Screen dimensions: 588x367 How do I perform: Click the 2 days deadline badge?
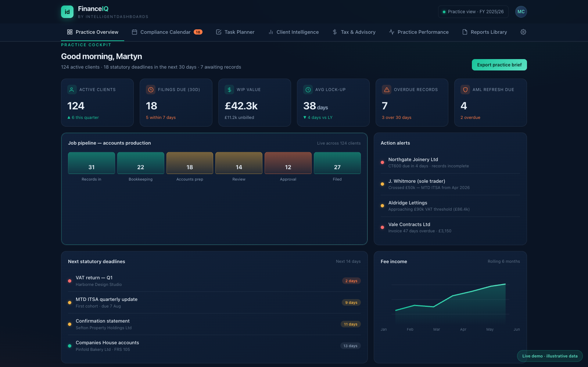pyautogui.click(x=351, y=281)
